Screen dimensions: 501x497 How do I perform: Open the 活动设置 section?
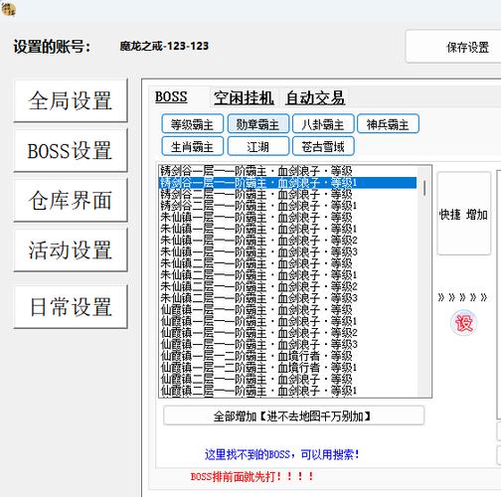pos(71,249)
